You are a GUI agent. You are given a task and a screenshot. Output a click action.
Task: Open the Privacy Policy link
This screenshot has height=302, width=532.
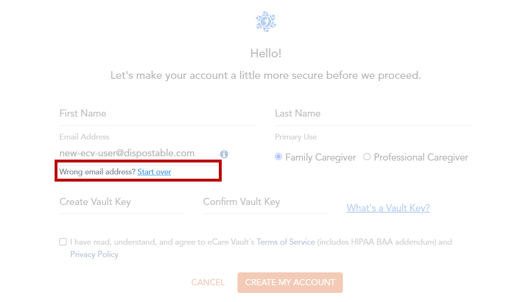pos(94,254)
